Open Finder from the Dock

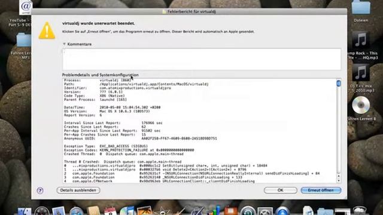[25, 211]
